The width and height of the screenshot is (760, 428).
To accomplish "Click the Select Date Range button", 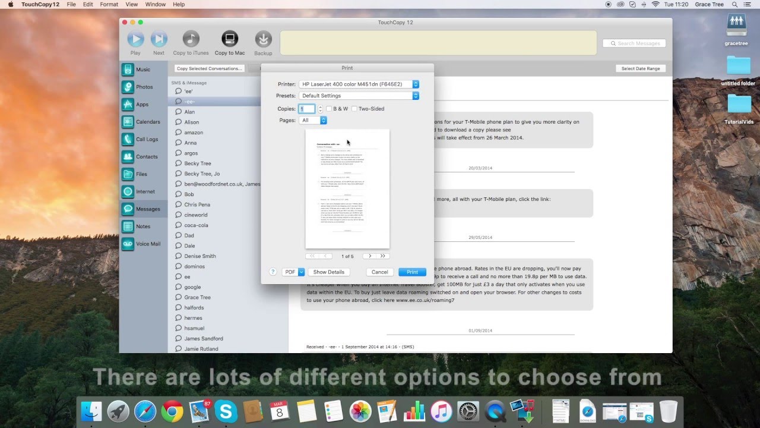I will 641,68.
